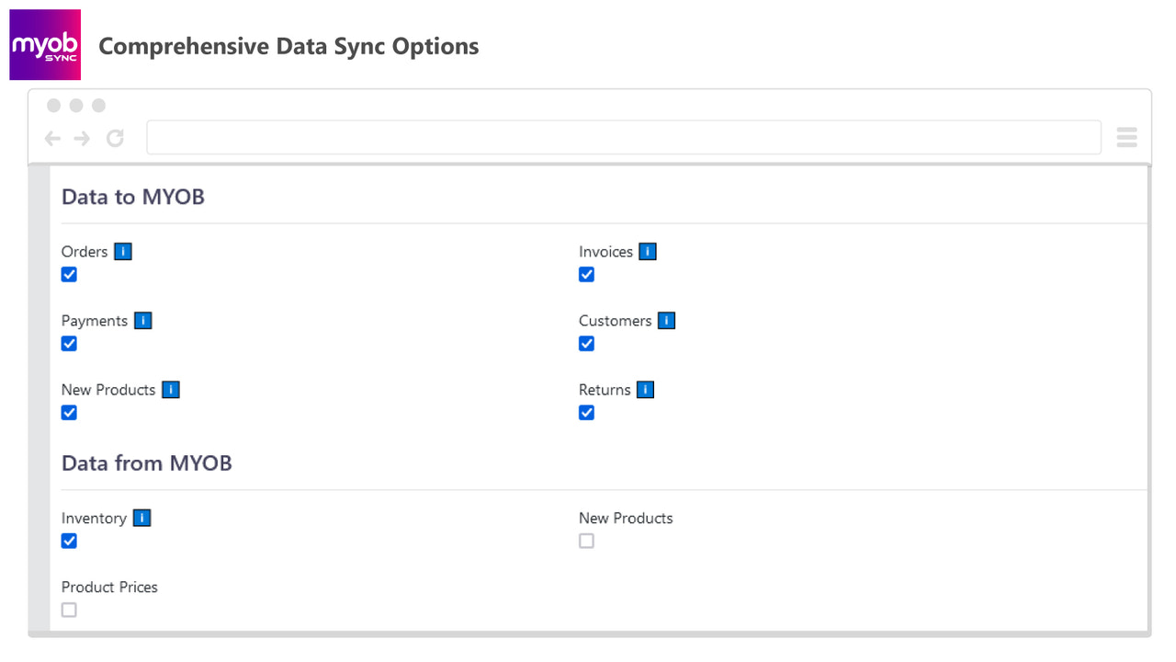The height and width of the screenshot is (662, 1176).
Task: Click the New Products info icon under Data to MYOB
Action: point(170,389)
